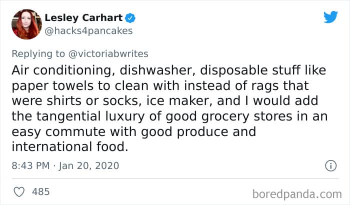Click the Lesley Carhart display name
This screenshot has width=350, height=205.
[x=84, y=18]
